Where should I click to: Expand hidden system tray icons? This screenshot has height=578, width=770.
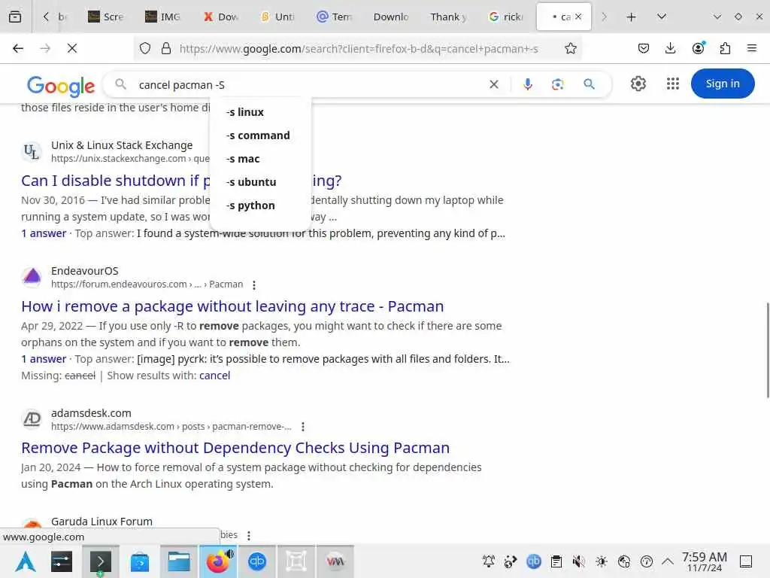[668, 561]
